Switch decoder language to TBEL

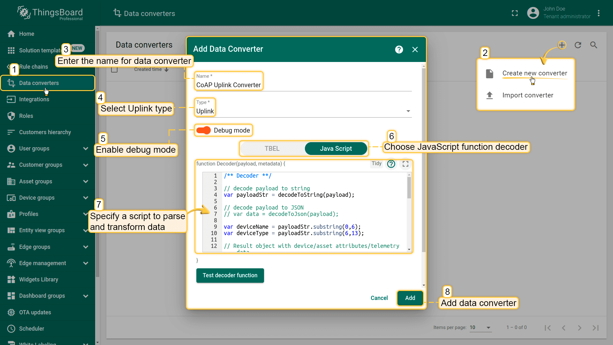click(272, 149)
